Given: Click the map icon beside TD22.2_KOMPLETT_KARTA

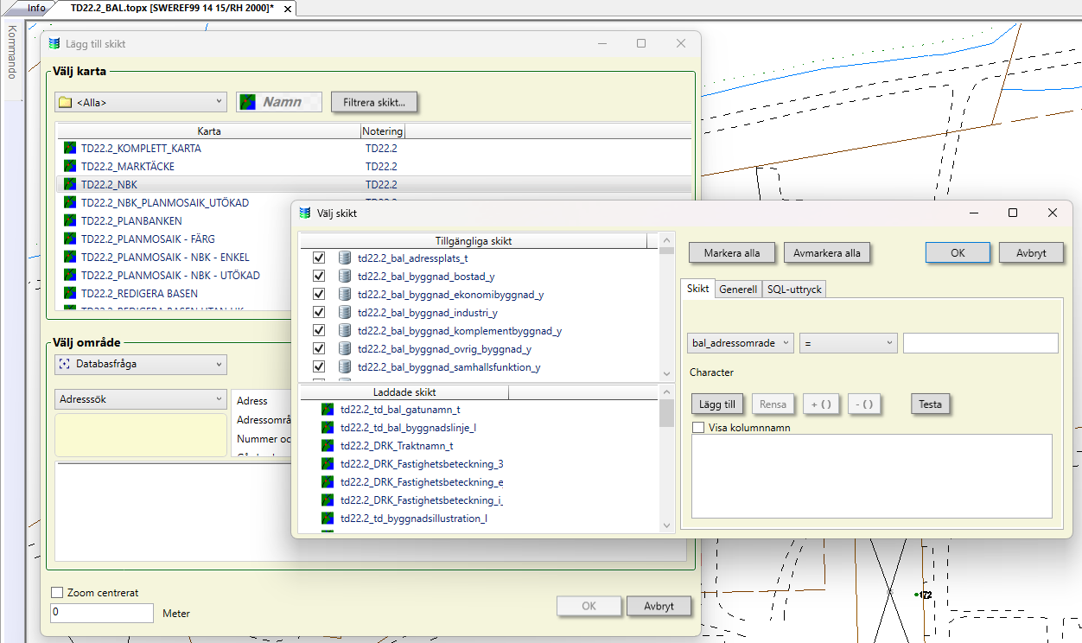Looking at the screenshot, I should coord(70,149).
